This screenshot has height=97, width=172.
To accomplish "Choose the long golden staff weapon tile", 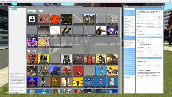I will (x=78, y=19).
